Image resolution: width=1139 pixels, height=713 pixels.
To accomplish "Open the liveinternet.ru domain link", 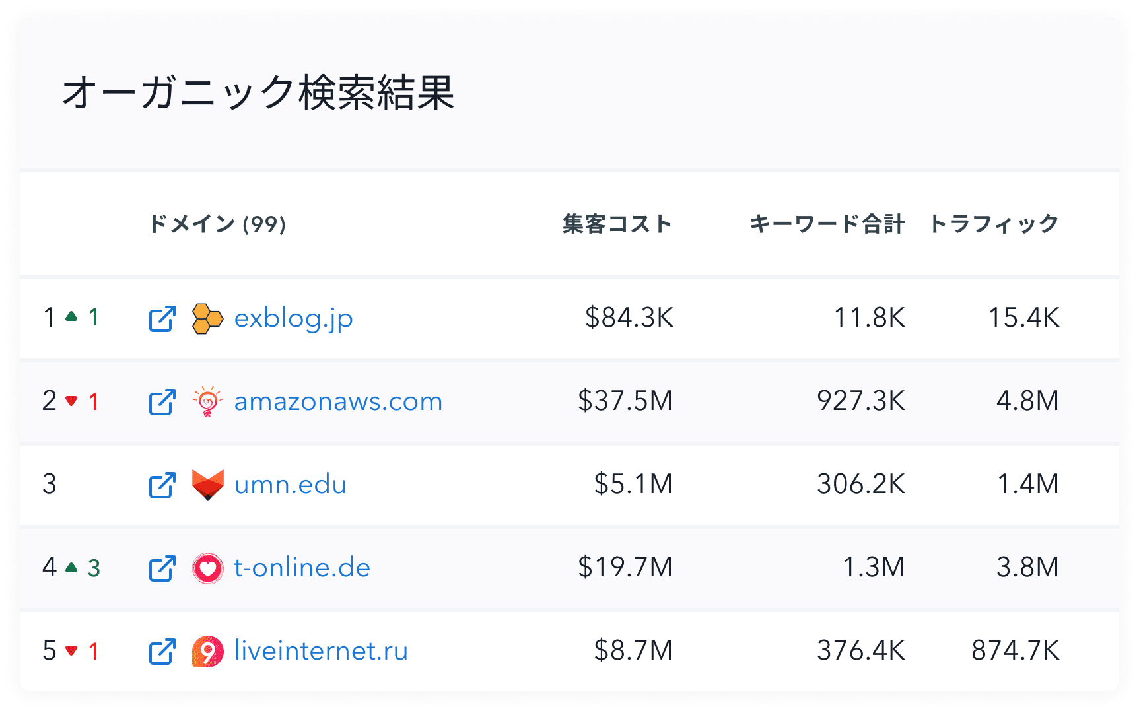I will point(321,651).
